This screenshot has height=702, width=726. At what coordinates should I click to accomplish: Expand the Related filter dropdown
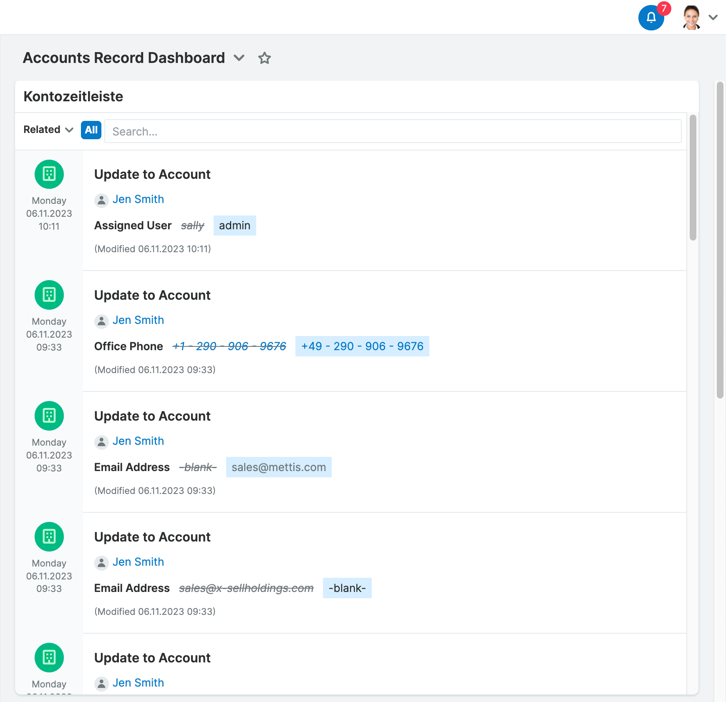[48, 130]
